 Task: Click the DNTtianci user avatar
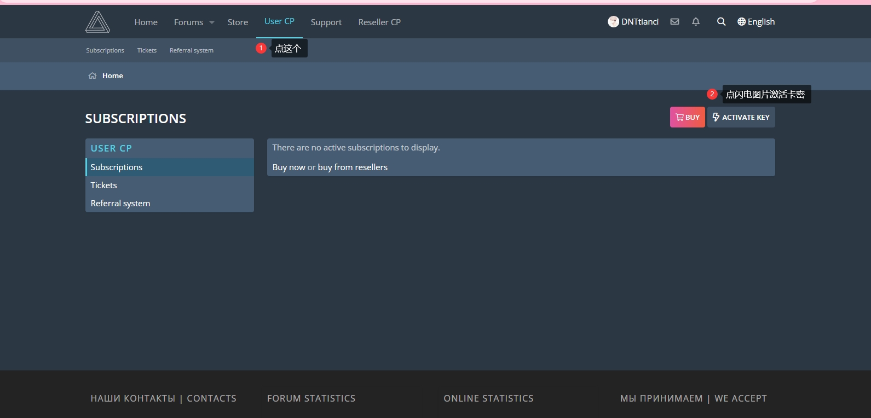coord(613,22)
